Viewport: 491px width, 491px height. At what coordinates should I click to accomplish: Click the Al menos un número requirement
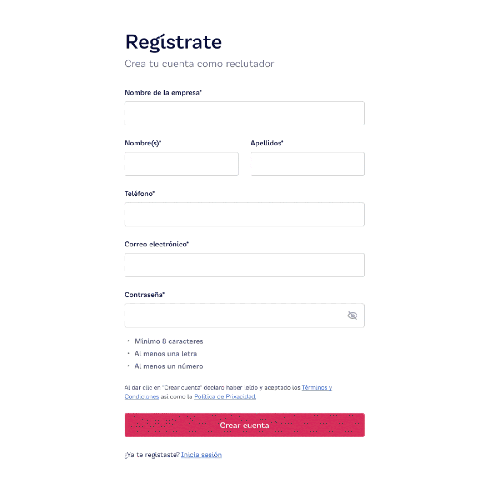169,366
